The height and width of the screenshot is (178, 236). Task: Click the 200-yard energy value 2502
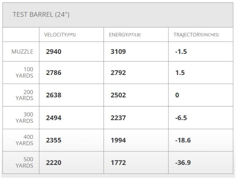[x=118, y=95]
